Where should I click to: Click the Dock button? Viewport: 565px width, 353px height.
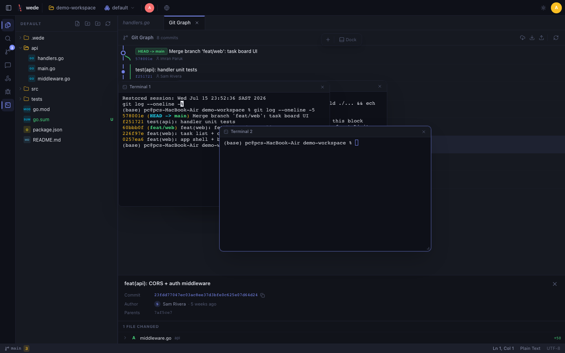pyautogui.click(x=348, y=40)
